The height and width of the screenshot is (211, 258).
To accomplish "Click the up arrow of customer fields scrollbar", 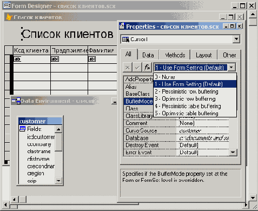I will (58, 129).
